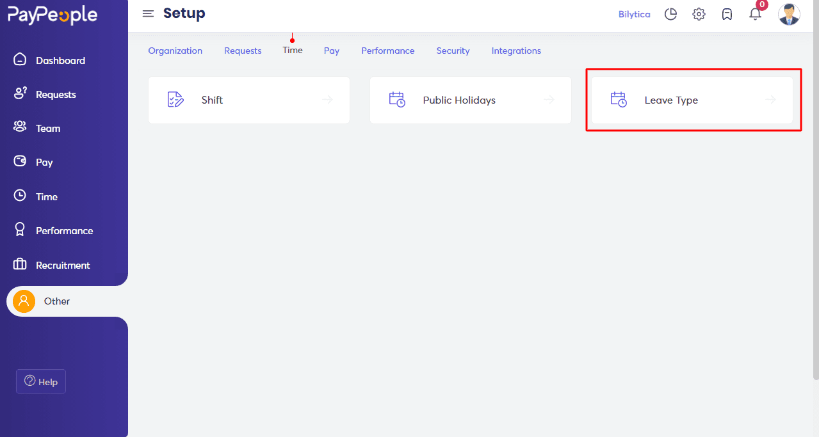Open the notifications bell icon

coord(755,14)
